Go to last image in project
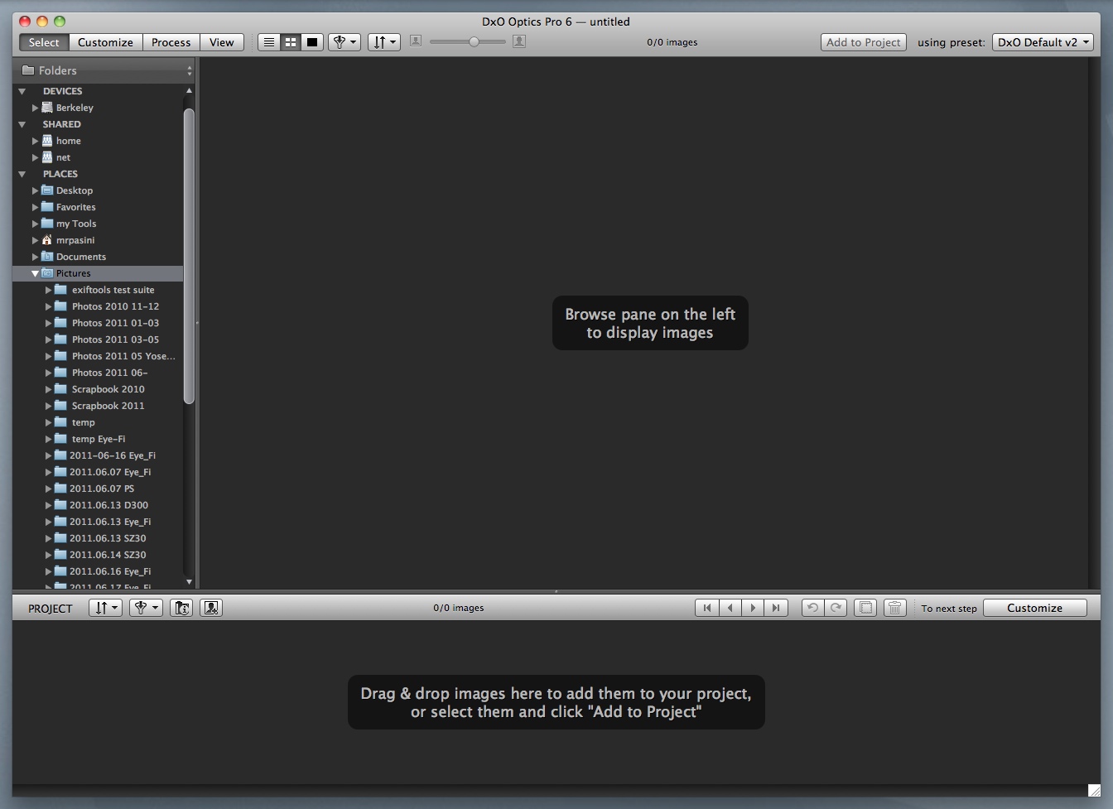The height and width of the screenshot is (809, 1113). [x=776, y=608]
